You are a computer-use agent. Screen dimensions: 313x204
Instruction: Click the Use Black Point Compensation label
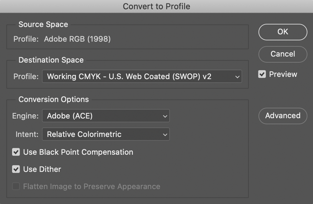point(78,152)
